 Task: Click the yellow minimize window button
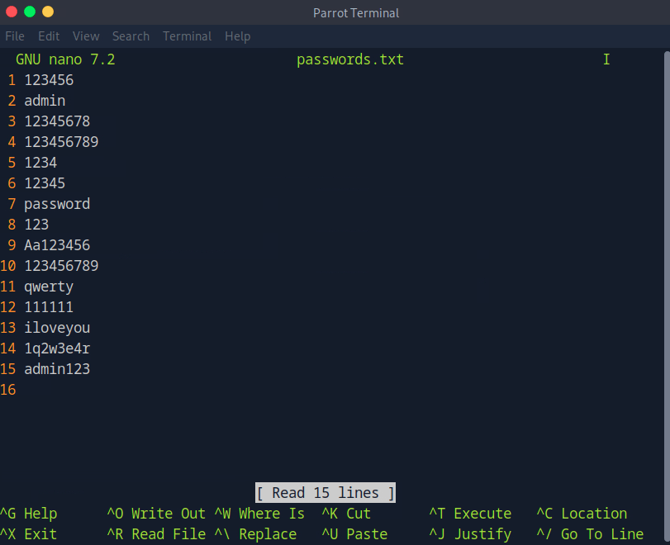point(48,12)
